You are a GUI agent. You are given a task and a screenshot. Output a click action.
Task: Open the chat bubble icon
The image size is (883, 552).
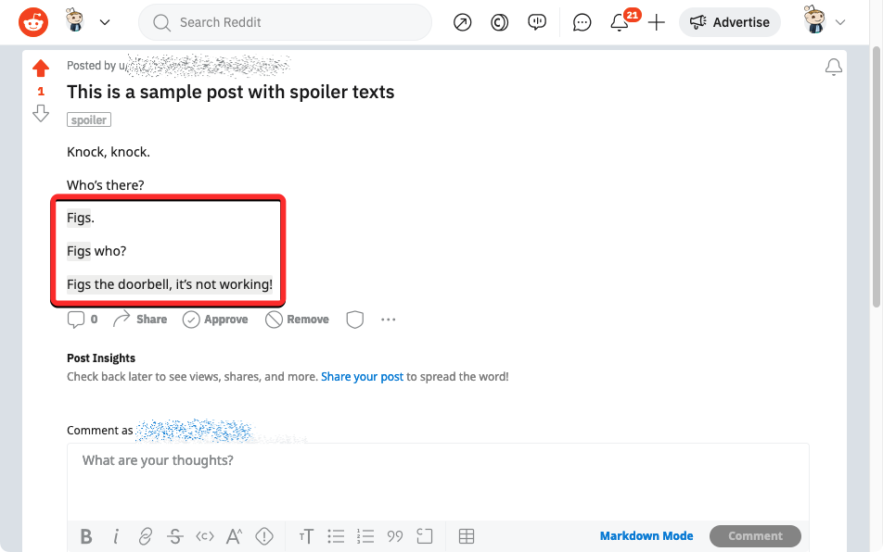(x=582, y=22)
